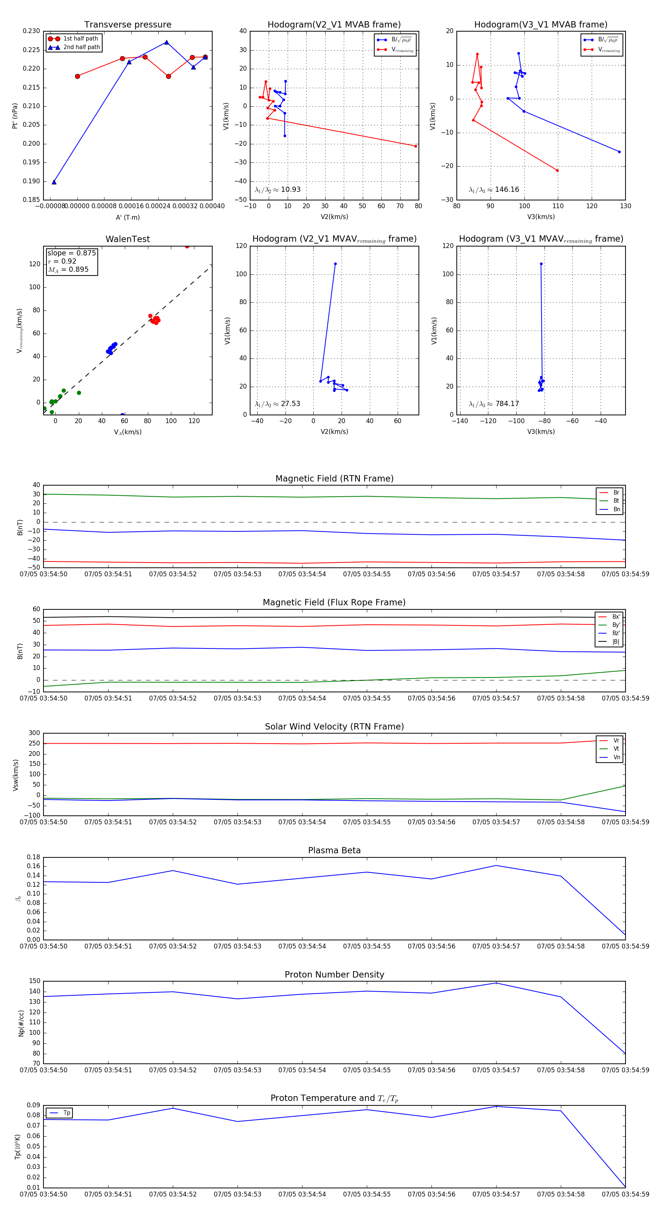Click the "Proton Temperature and Te/Tp" title
Image resolution: width=669 pixels, height=1227 pixels.
click(x=334, y=1098)
